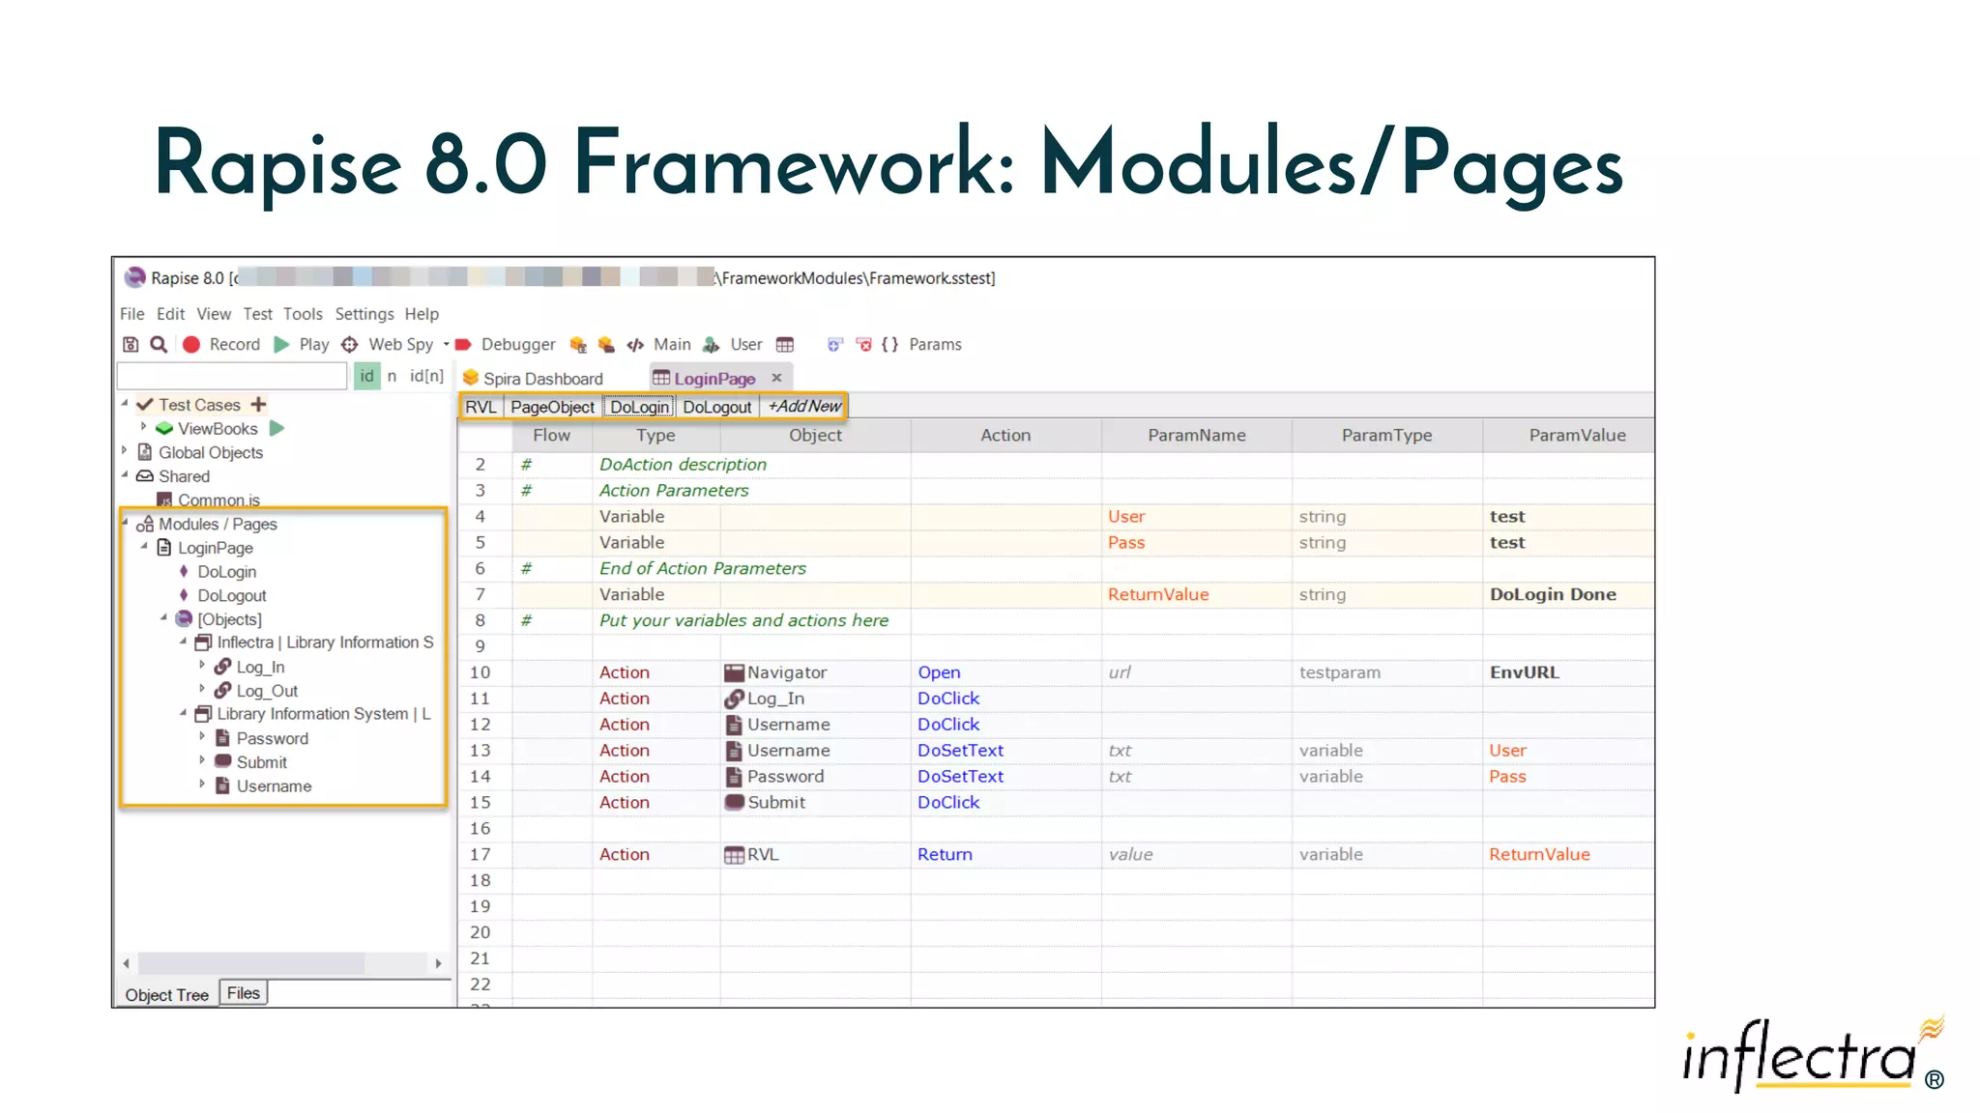Click the Navigator object icon in row 10
1980x1113 pixels.
click(x=734, y=672)
